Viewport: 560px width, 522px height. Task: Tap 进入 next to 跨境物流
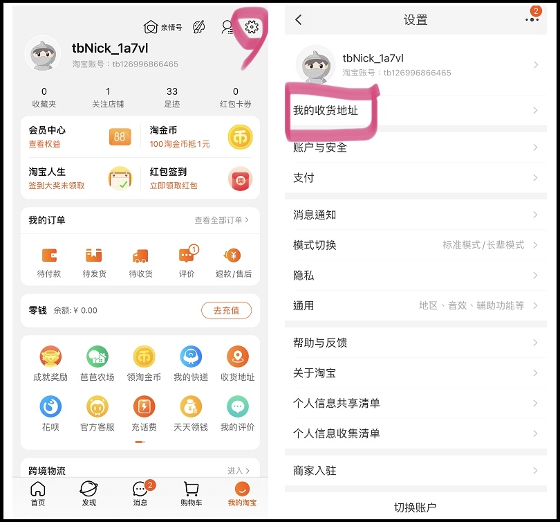click(239, 471)
